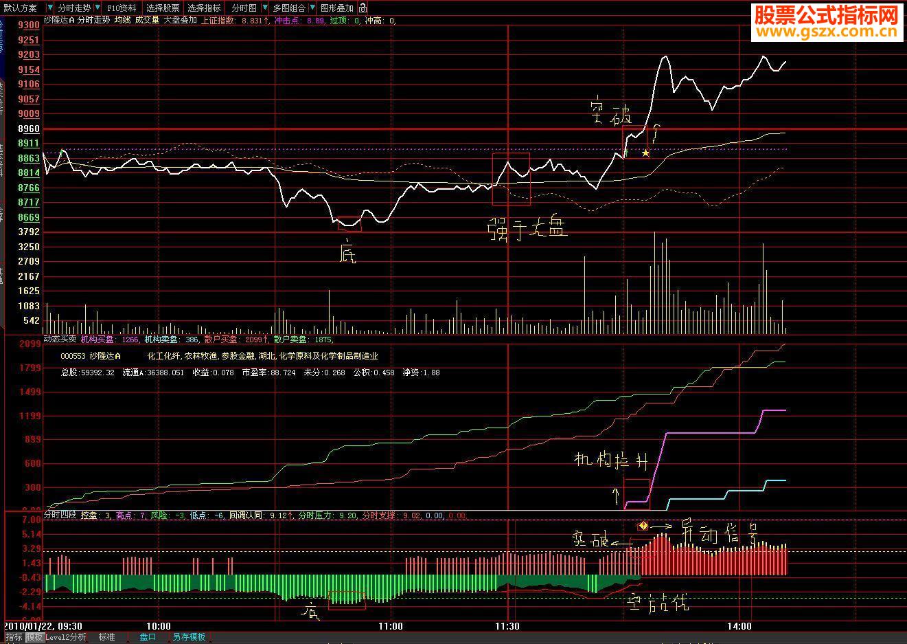Click the 分时压力: 9.20 readout
This screenshot has width=907, height=644.
point(328,515)
